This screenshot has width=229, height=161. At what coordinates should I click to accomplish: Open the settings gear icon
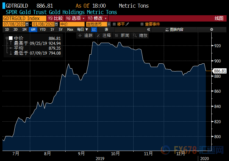click(212, 30)
